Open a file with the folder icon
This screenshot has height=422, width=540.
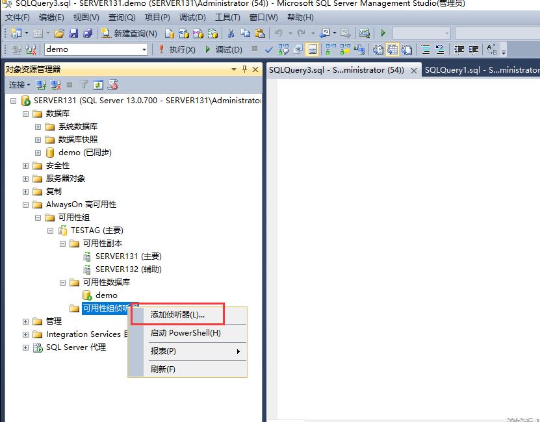[59, 33]
